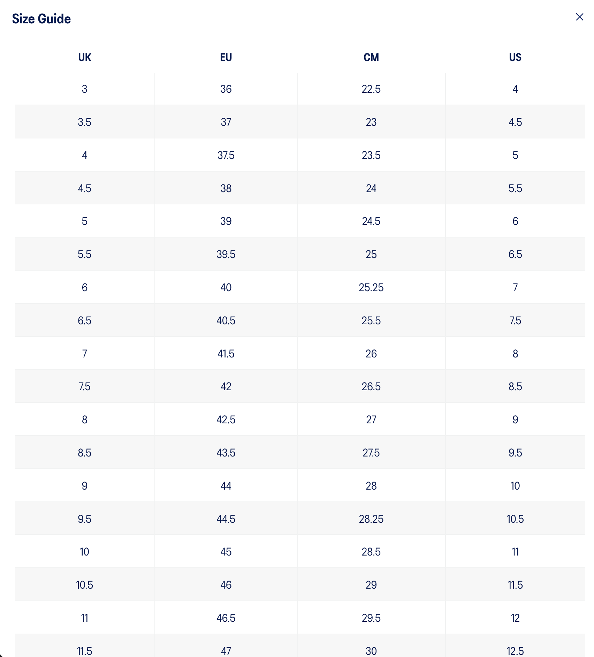The height and width of the screenshot is (657, 594).
Task: Click the 25.25 CM measurement cell
Action: (x=371, y=287)
